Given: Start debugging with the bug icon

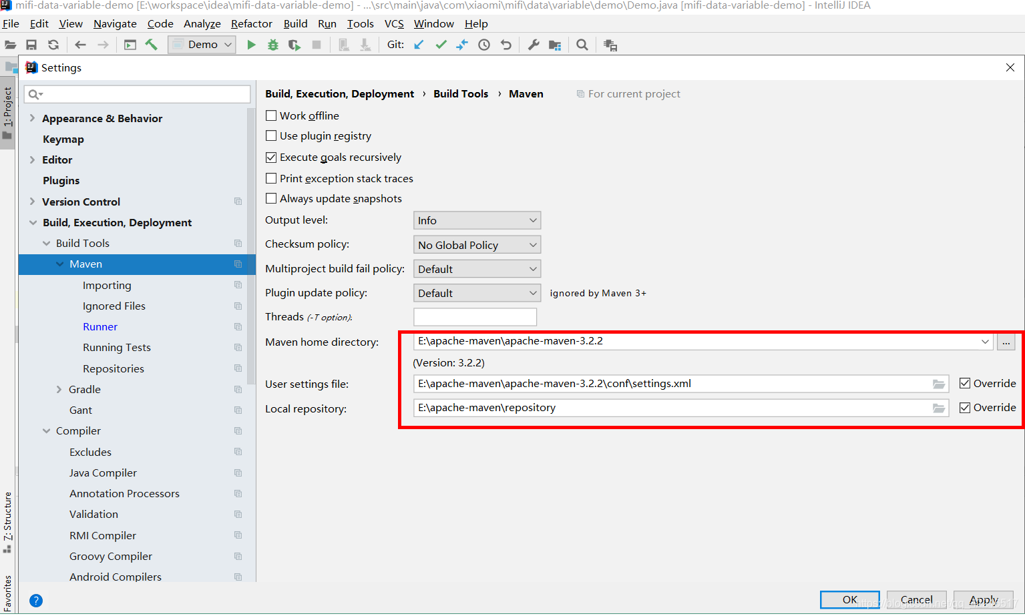Looking at the screenshot, I should point(273,45).
